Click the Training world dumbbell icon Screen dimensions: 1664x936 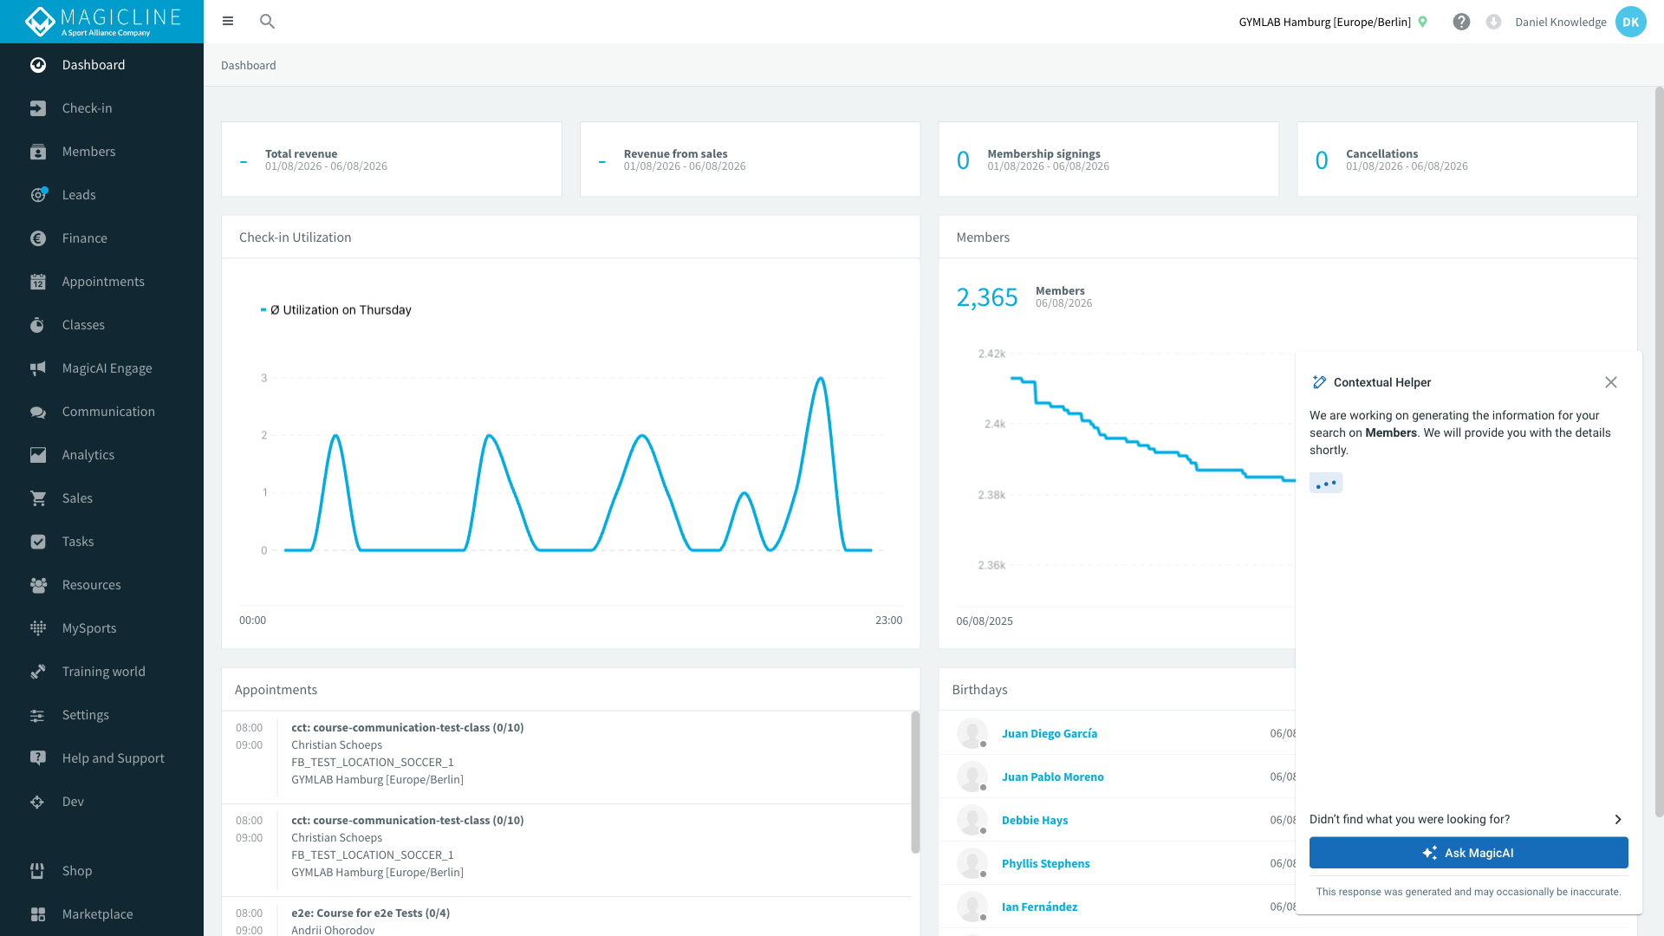38,672
